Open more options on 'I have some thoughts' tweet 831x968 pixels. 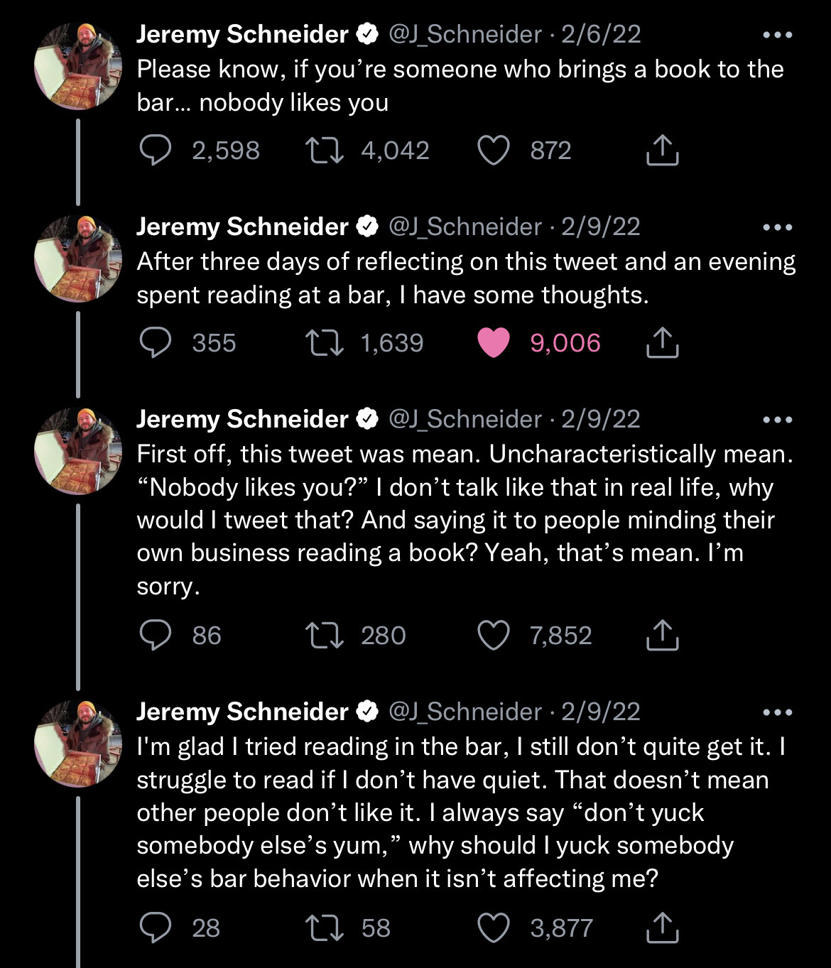click(777, 227)
